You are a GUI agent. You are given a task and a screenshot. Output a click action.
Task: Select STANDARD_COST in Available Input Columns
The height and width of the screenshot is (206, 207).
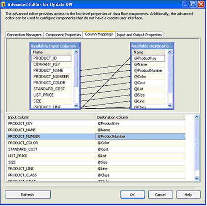click(51, 89)
